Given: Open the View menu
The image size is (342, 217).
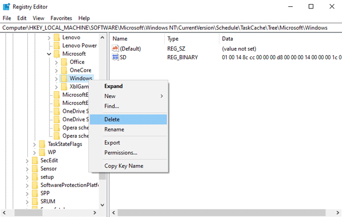Looking at the screenshot, I should click(x=38, y=18).
